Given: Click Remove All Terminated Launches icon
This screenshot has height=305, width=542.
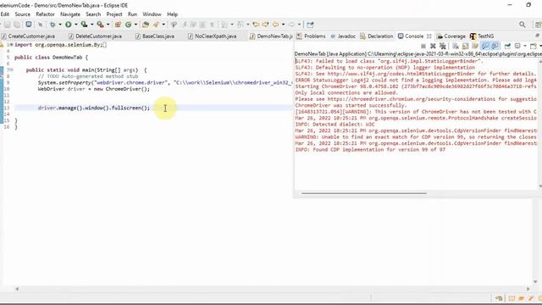Looking at the screenshot, I should 443,46.
